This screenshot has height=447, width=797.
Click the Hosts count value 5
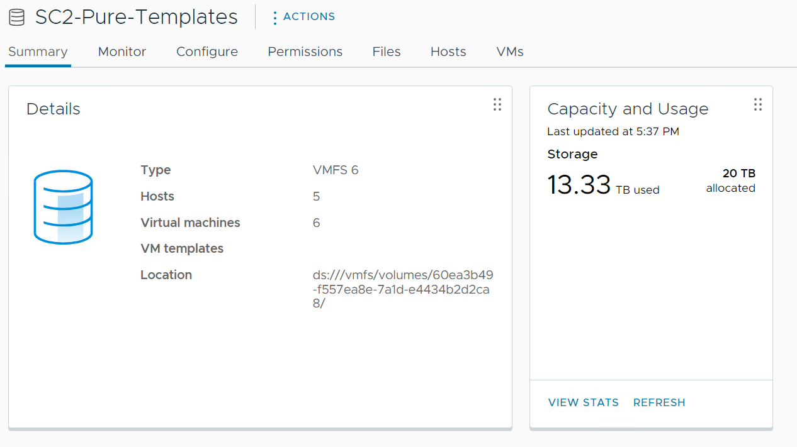pyautogui.click(x=316, y=197)
